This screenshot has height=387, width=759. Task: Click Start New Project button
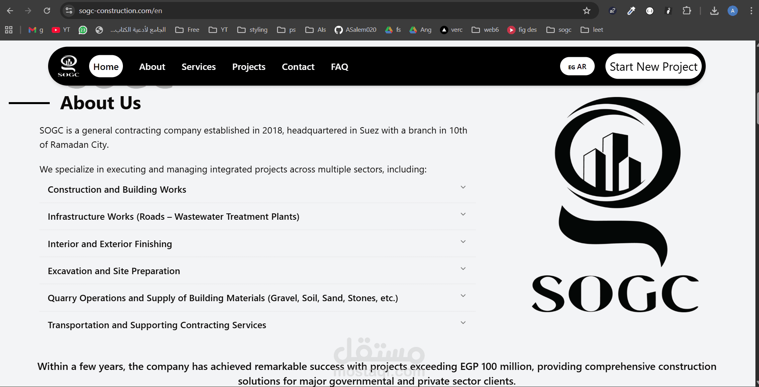tap(653, 66)
